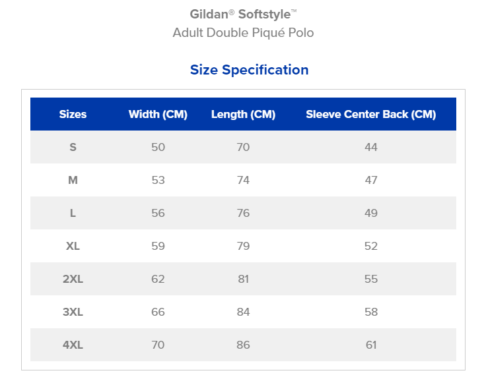Select the Sleeve Center Back (CM) header
Screen dimensions: 486x383
(371, 114)
